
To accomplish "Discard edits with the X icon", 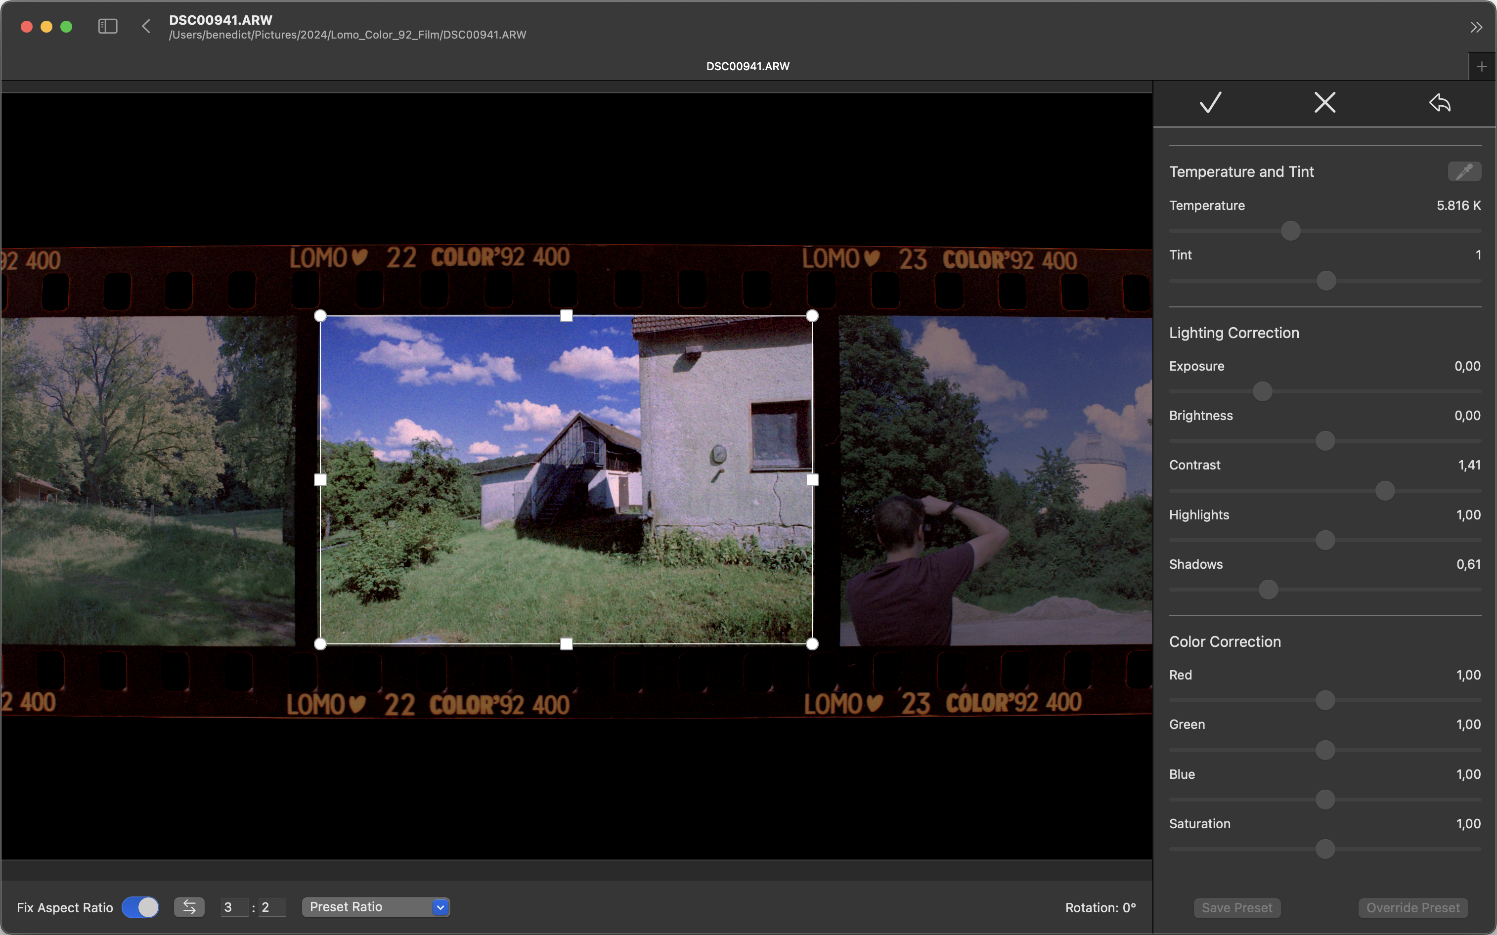I will click(x=1324, y=103).
